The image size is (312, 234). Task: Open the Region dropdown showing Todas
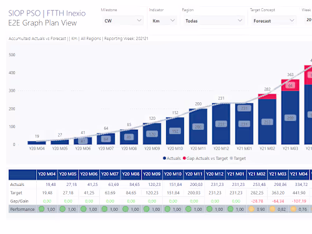pos(214,21)
